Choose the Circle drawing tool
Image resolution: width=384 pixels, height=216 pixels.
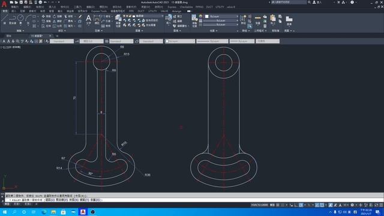[x=20, y=17]
